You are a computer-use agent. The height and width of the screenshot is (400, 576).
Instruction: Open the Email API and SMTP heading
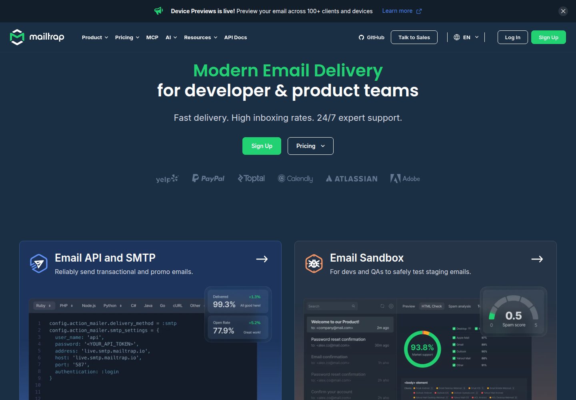pyautogui.click(x=105, y=258)
